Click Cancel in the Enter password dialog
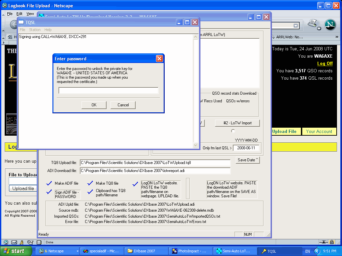 [123, 105]
